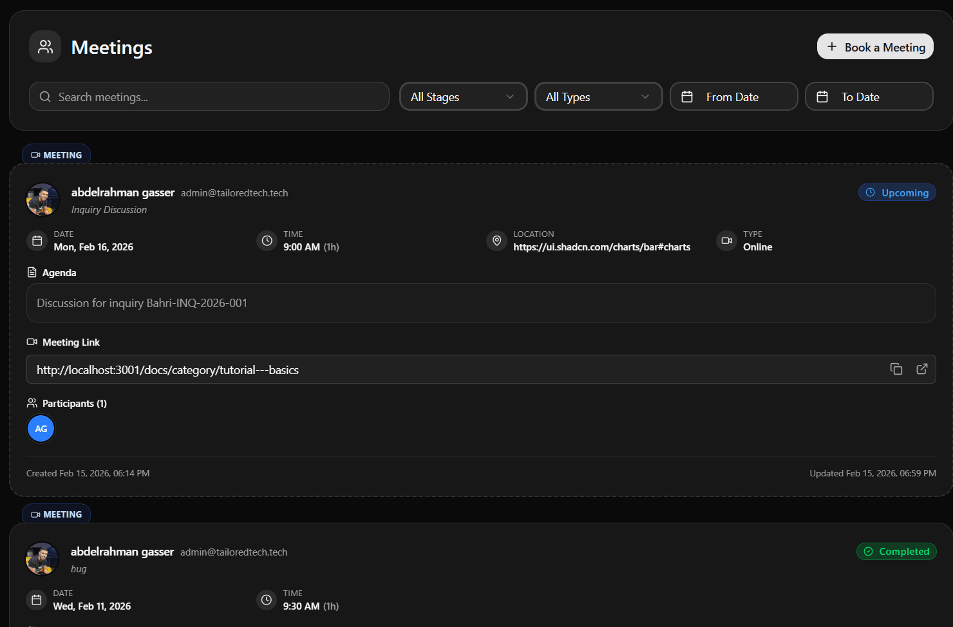Toggle the Completed status badge

pyautogui.click(x=896, y=551)
